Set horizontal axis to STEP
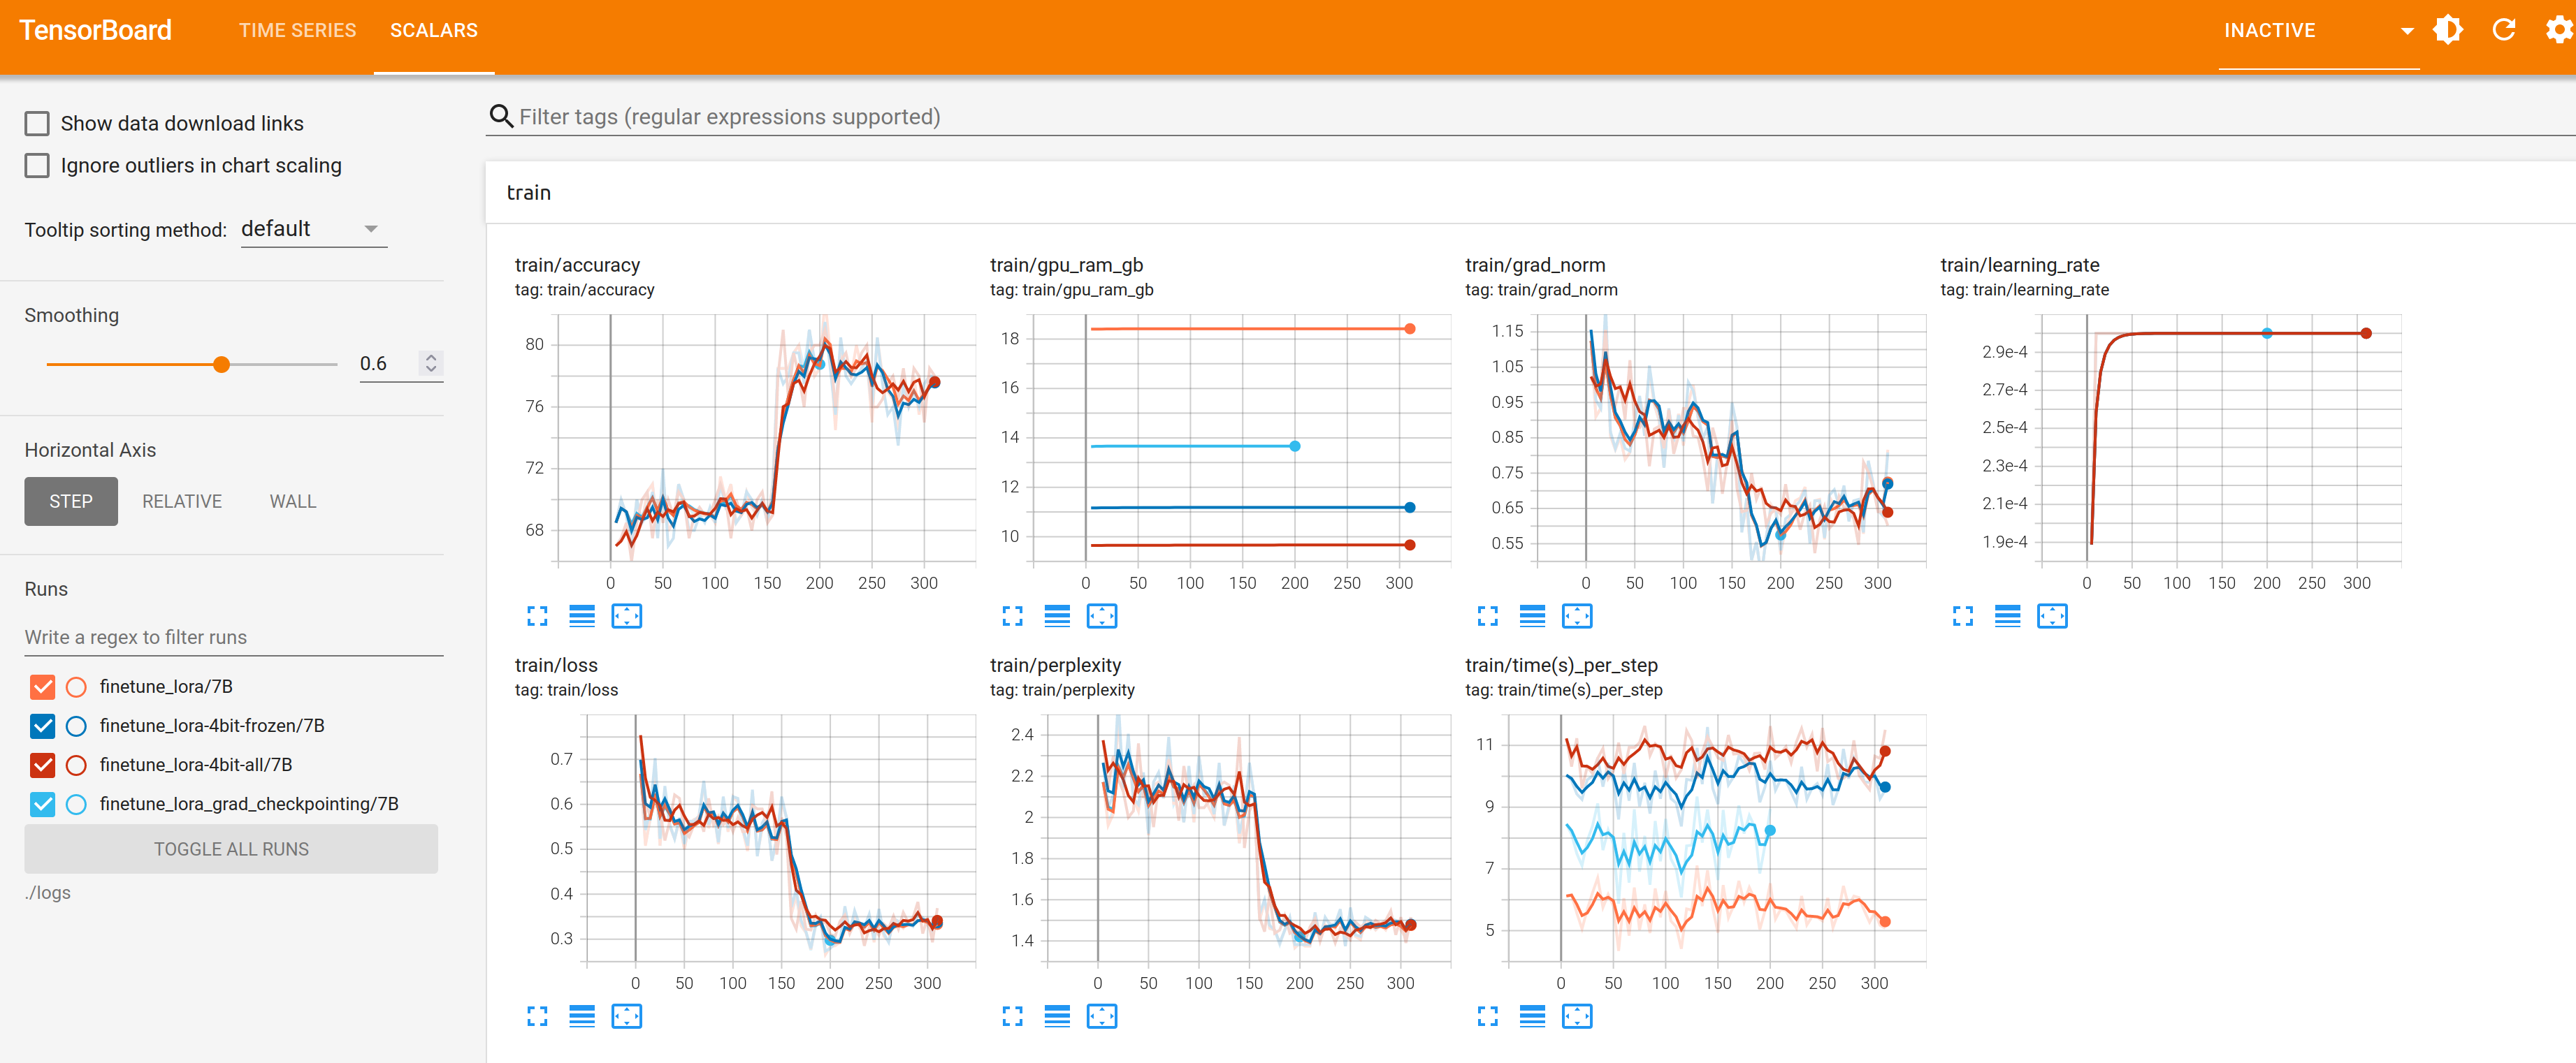 coord(71,501)
